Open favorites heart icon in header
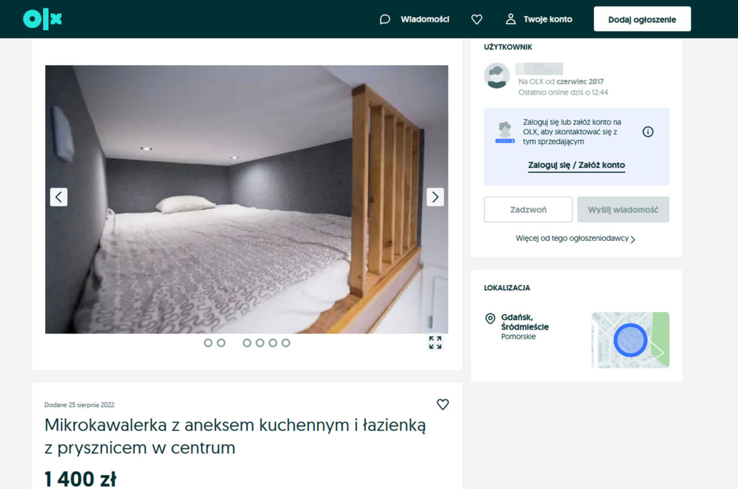 (x=477, y=19)
